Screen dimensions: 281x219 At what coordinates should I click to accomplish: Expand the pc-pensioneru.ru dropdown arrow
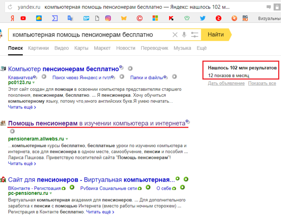pyautogui.click(x=51, y=193)
